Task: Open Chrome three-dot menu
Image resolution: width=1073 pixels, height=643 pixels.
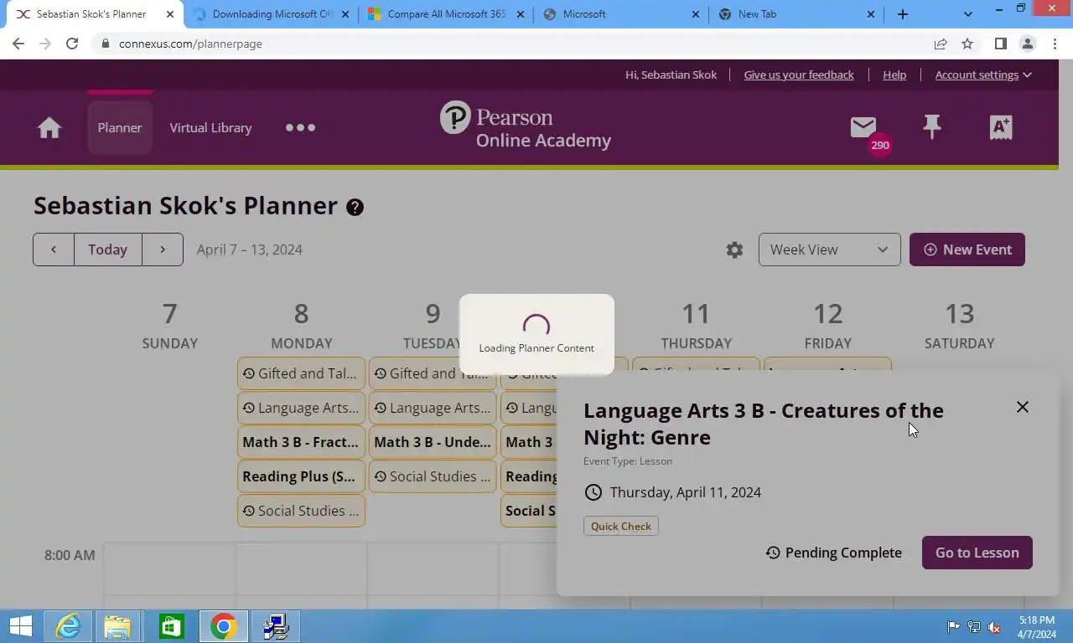Action: click(x=1055, y=44)
